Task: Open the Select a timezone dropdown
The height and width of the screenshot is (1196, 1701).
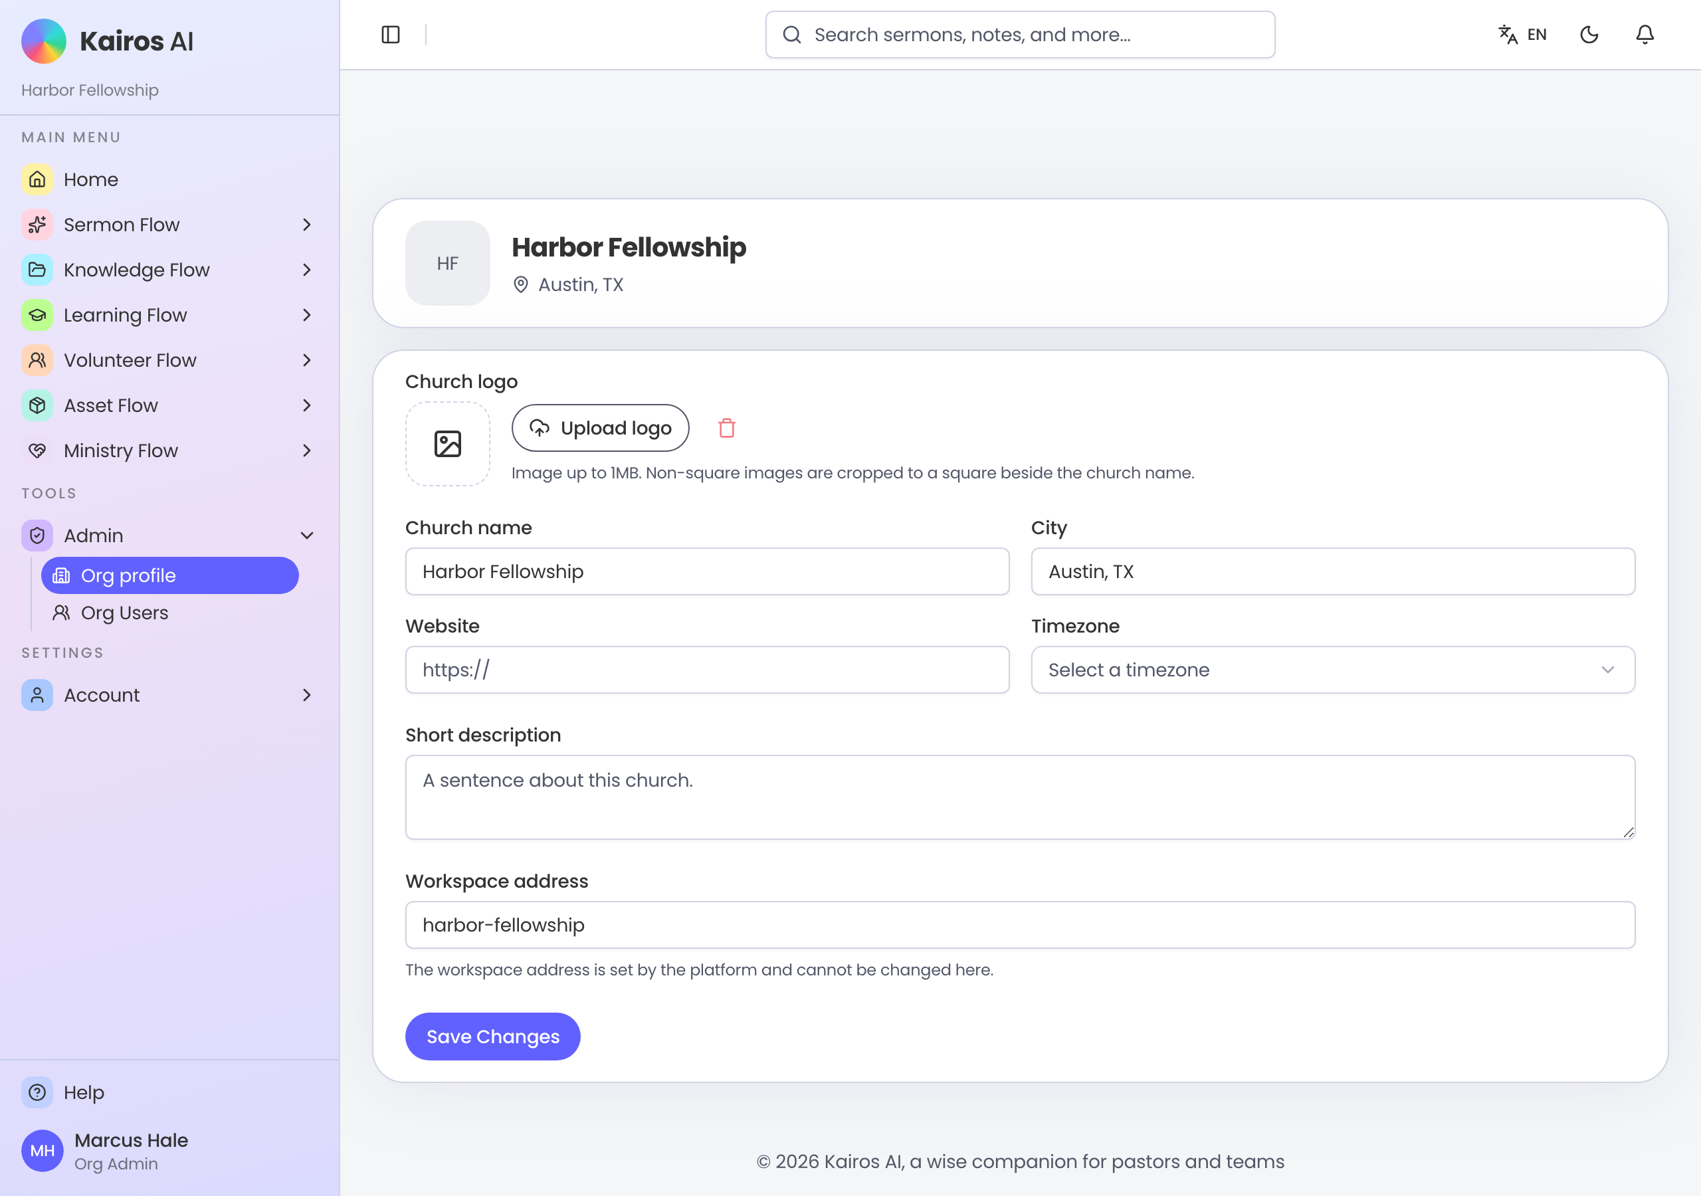Action: tap(1333, 670)
